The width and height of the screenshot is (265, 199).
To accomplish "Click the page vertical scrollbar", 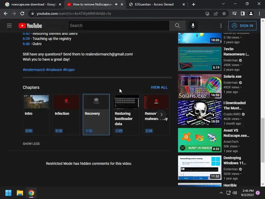I will 263,140.
